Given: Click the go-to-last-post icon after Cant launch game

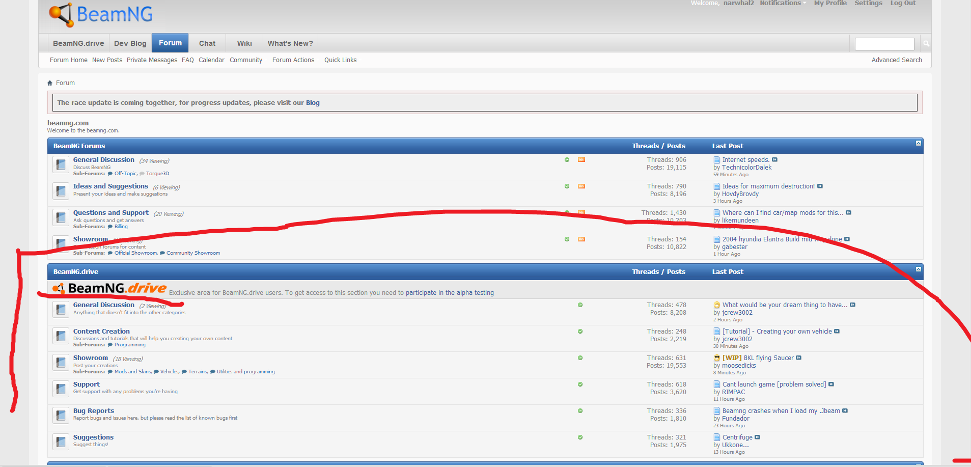Looking at the screenshot, I should [x=831, y=384].
